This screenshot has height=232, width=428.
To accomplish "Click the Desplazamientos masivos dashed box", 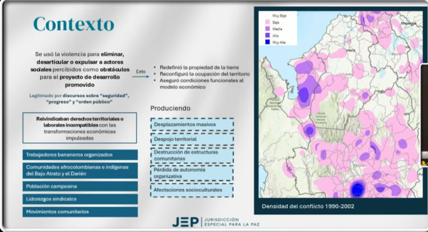I will click(x=192, y=124).
